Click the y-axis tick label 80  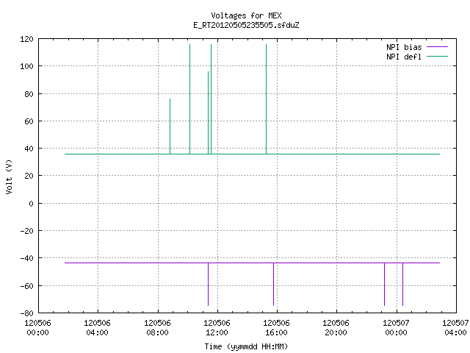click(29, 94)
